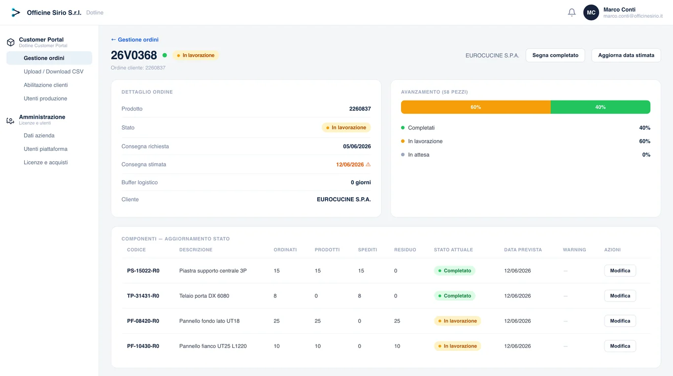This screenshot has width=673, height=376.
Task: Click the green 40% progress segment
Action: (600, 107)
